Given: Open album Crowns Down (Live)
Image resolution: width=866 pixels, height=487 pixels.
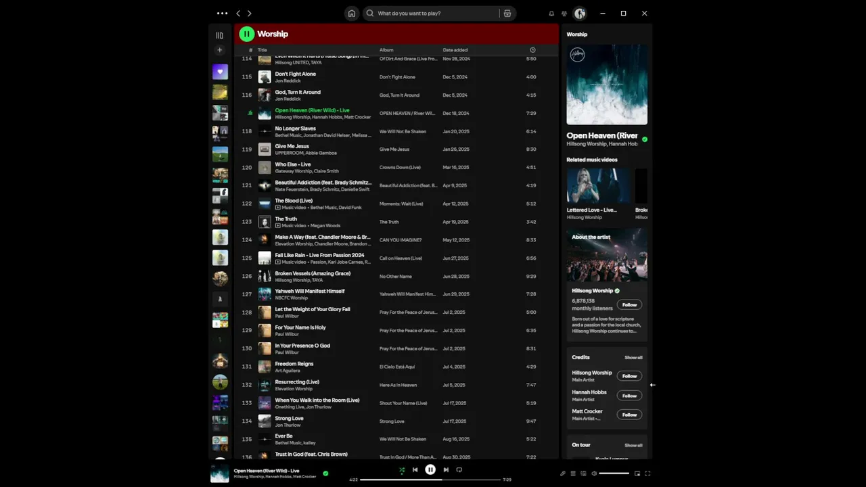Looking at the screenshot, I should [x=400, y=168].
